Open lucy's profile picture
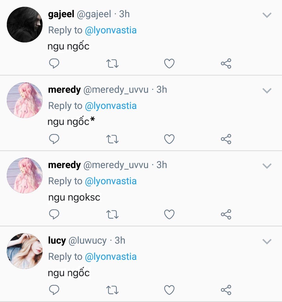The image size is (282, 302). pos(25,251)
